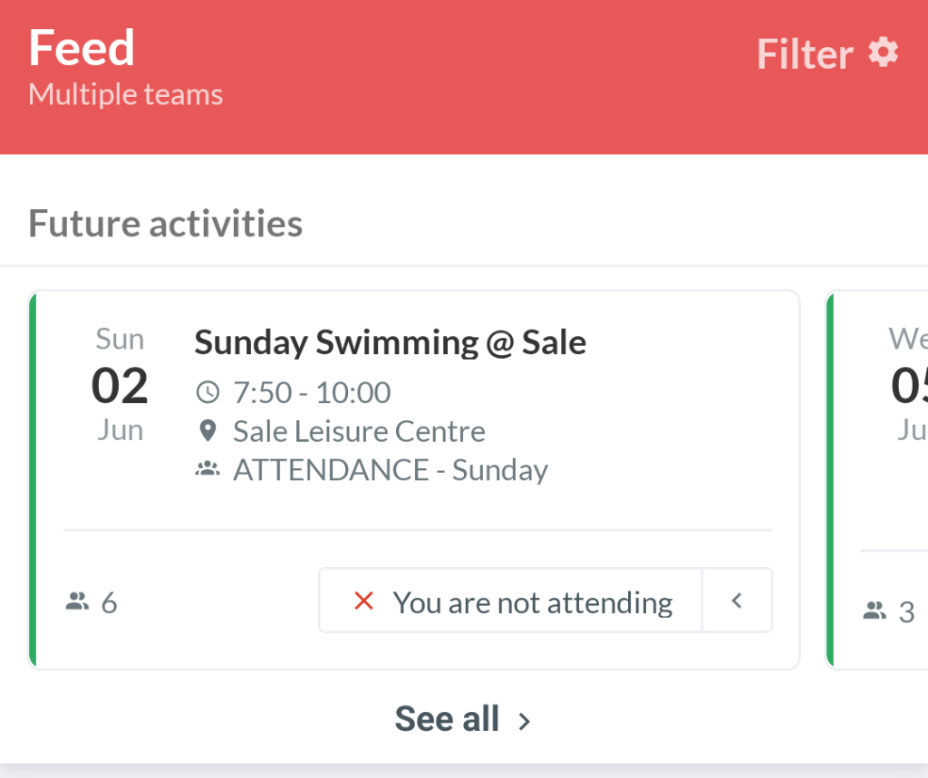This screenshot has height=778, width=928.
Task: Tap the green status bar on the Sunday Swimming card
Action: coord(33,480)
